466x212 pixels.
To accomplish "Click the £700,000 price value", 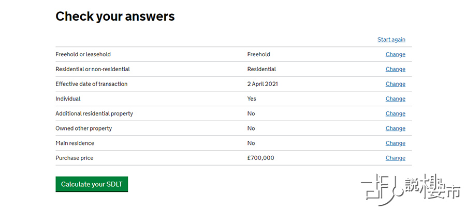I will point(260,158).
